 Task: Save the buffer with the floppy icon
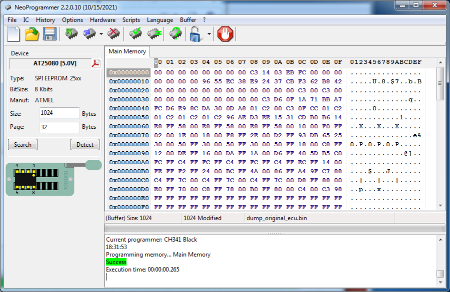coord(49,34)
